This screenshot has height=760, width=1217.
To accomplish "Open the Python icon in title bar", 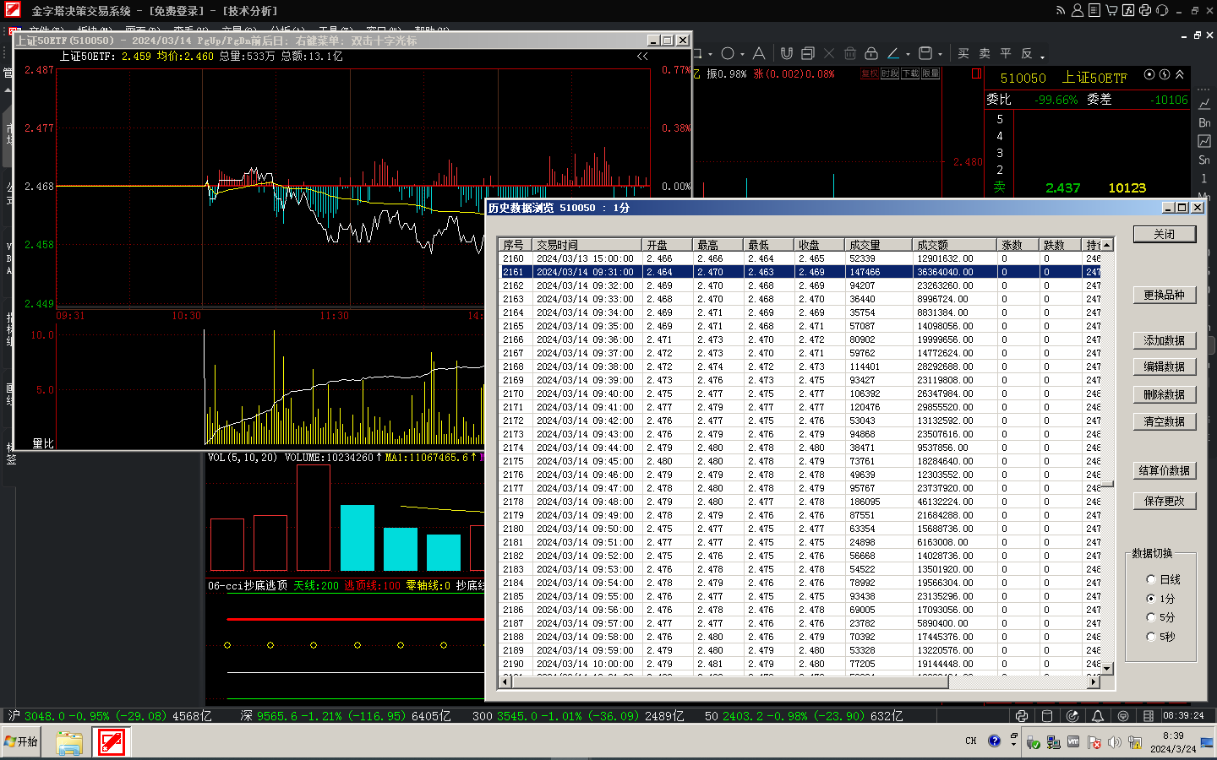I will click(1145, 10).
